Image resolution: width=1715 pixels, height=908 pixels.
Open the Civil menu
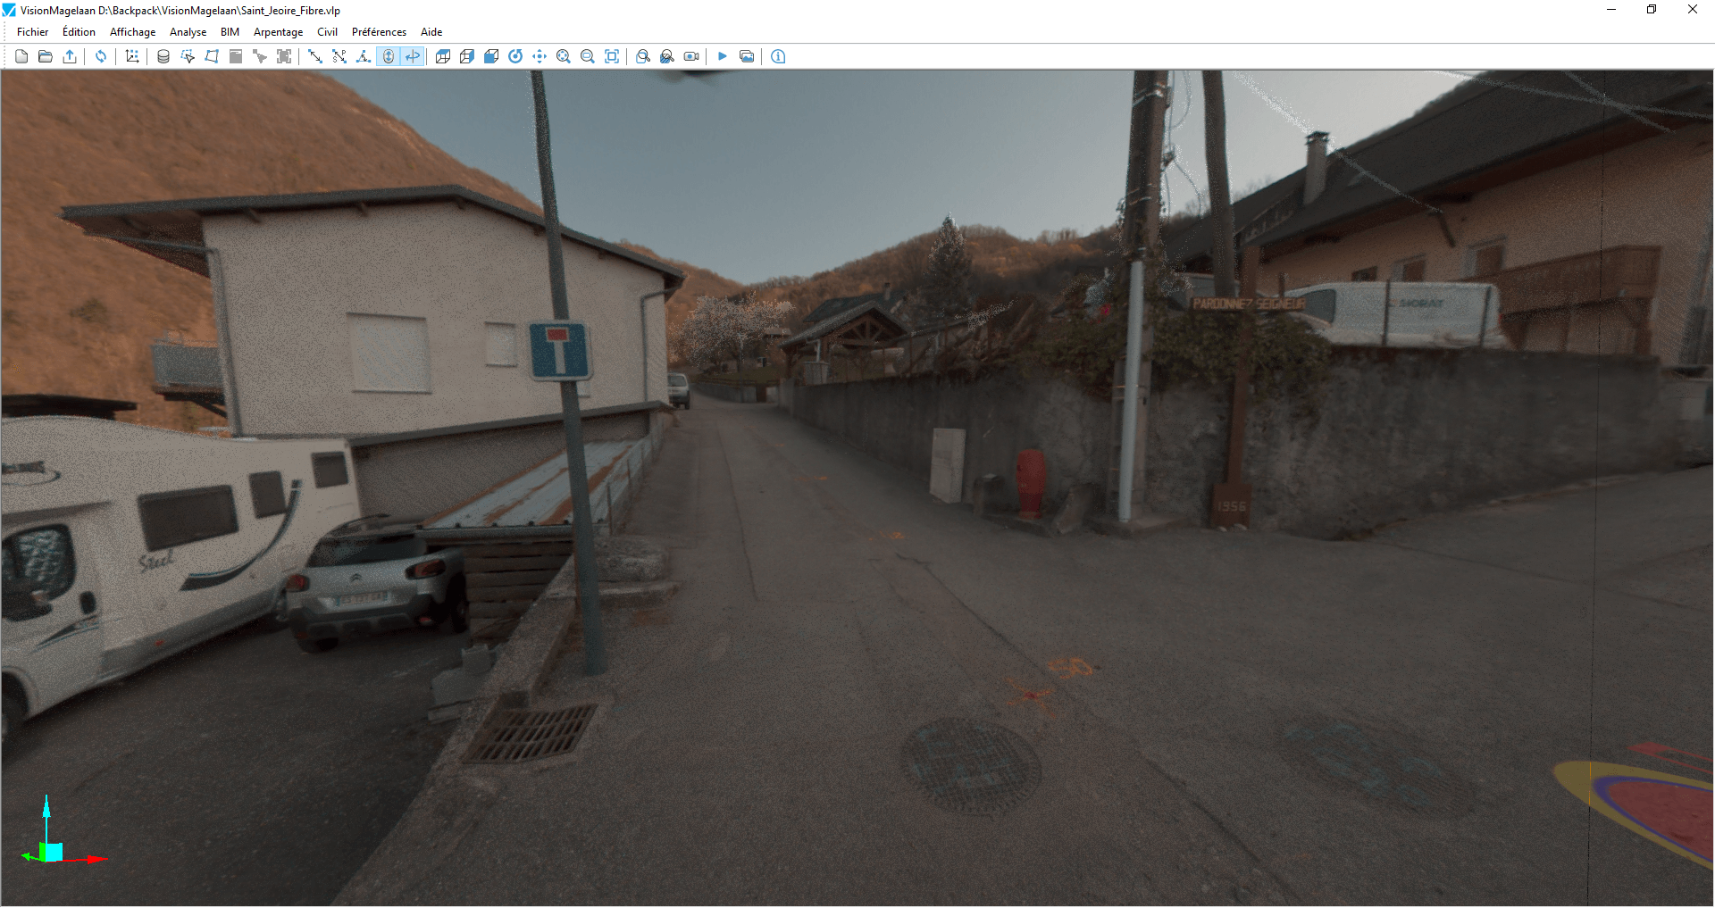pyautogui.click(x=327, y=32)
